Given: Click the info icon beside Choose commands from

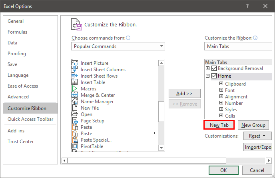Looking at the screenshot, I should pos(128,38).
